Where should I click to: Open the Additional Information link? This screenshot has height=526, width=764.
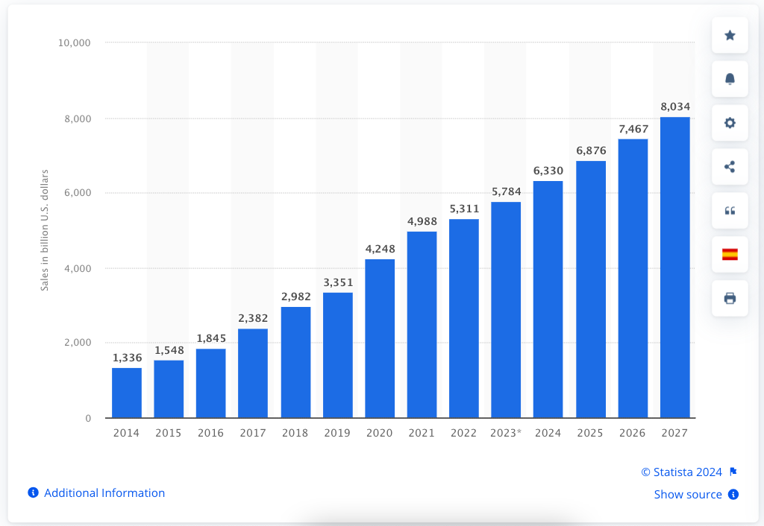pyautogui.click(x=104, y=492)
